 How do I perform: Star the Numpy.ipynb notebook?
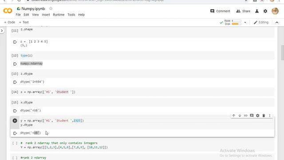[51, 8]
